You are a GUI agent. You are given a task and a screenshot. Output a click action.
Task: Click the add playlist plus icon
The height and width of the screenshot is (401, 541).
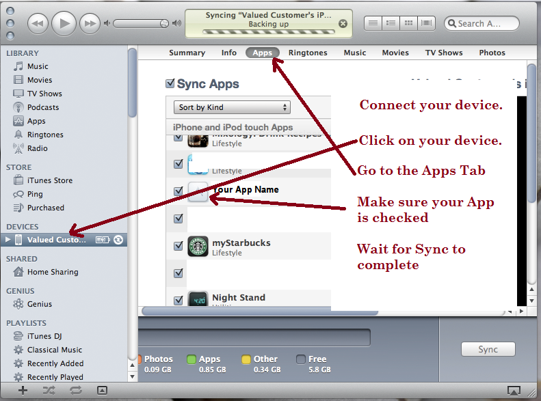coord(23,390)
